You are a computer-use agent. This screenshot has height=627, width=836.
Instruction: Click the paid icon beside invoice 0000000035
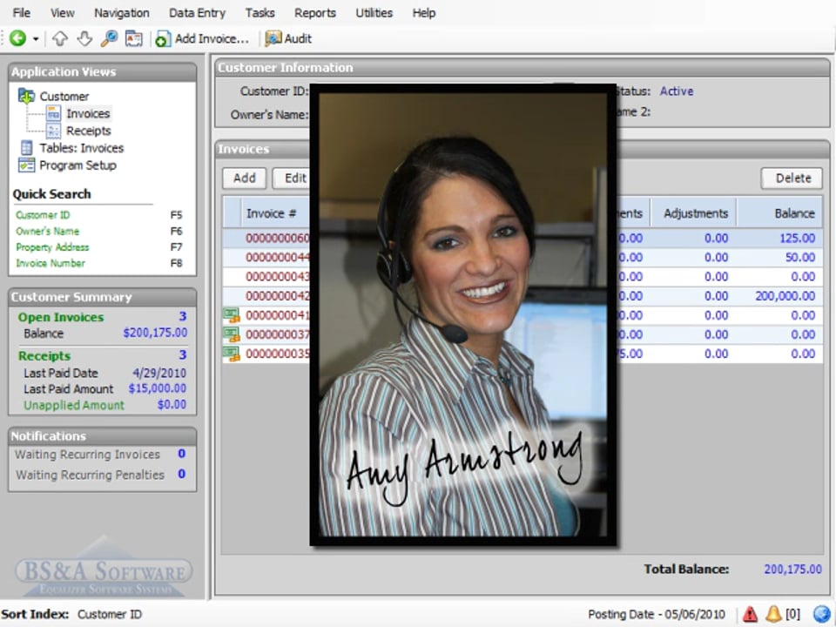[232, 354]
